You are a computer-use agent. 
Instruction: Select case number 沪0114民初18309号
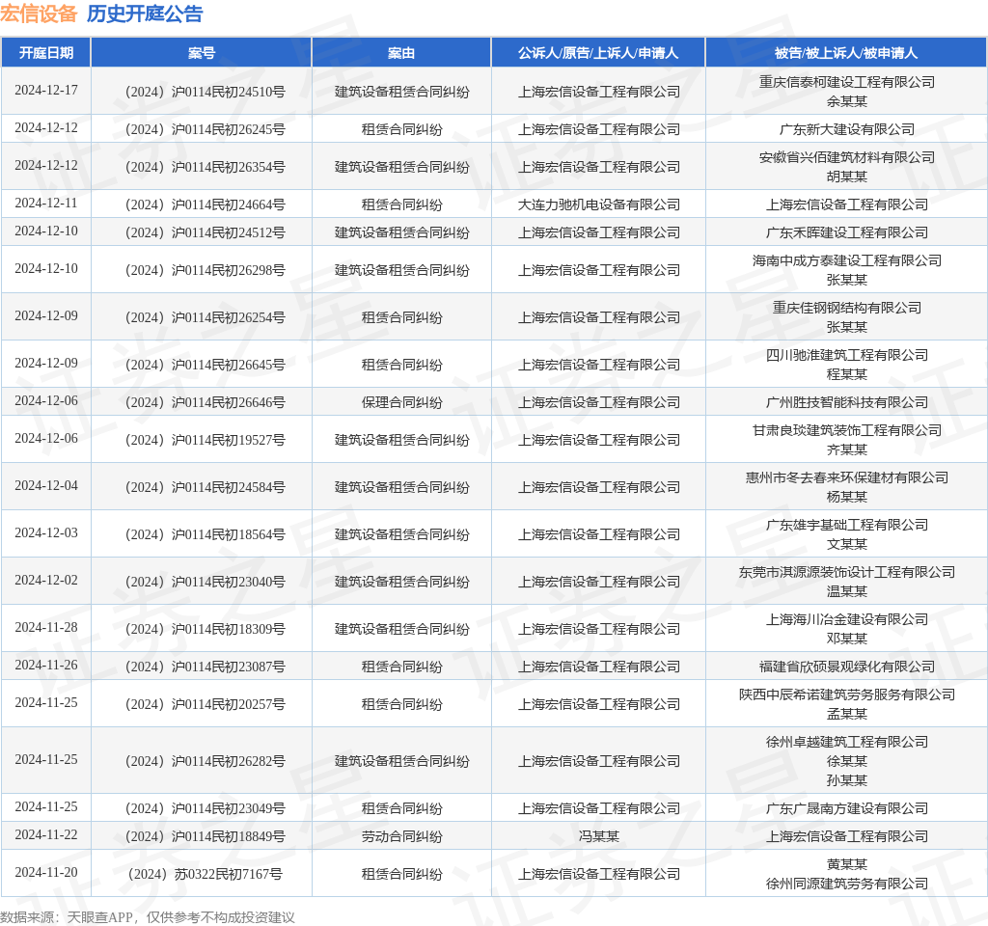(x=206, y=629)
